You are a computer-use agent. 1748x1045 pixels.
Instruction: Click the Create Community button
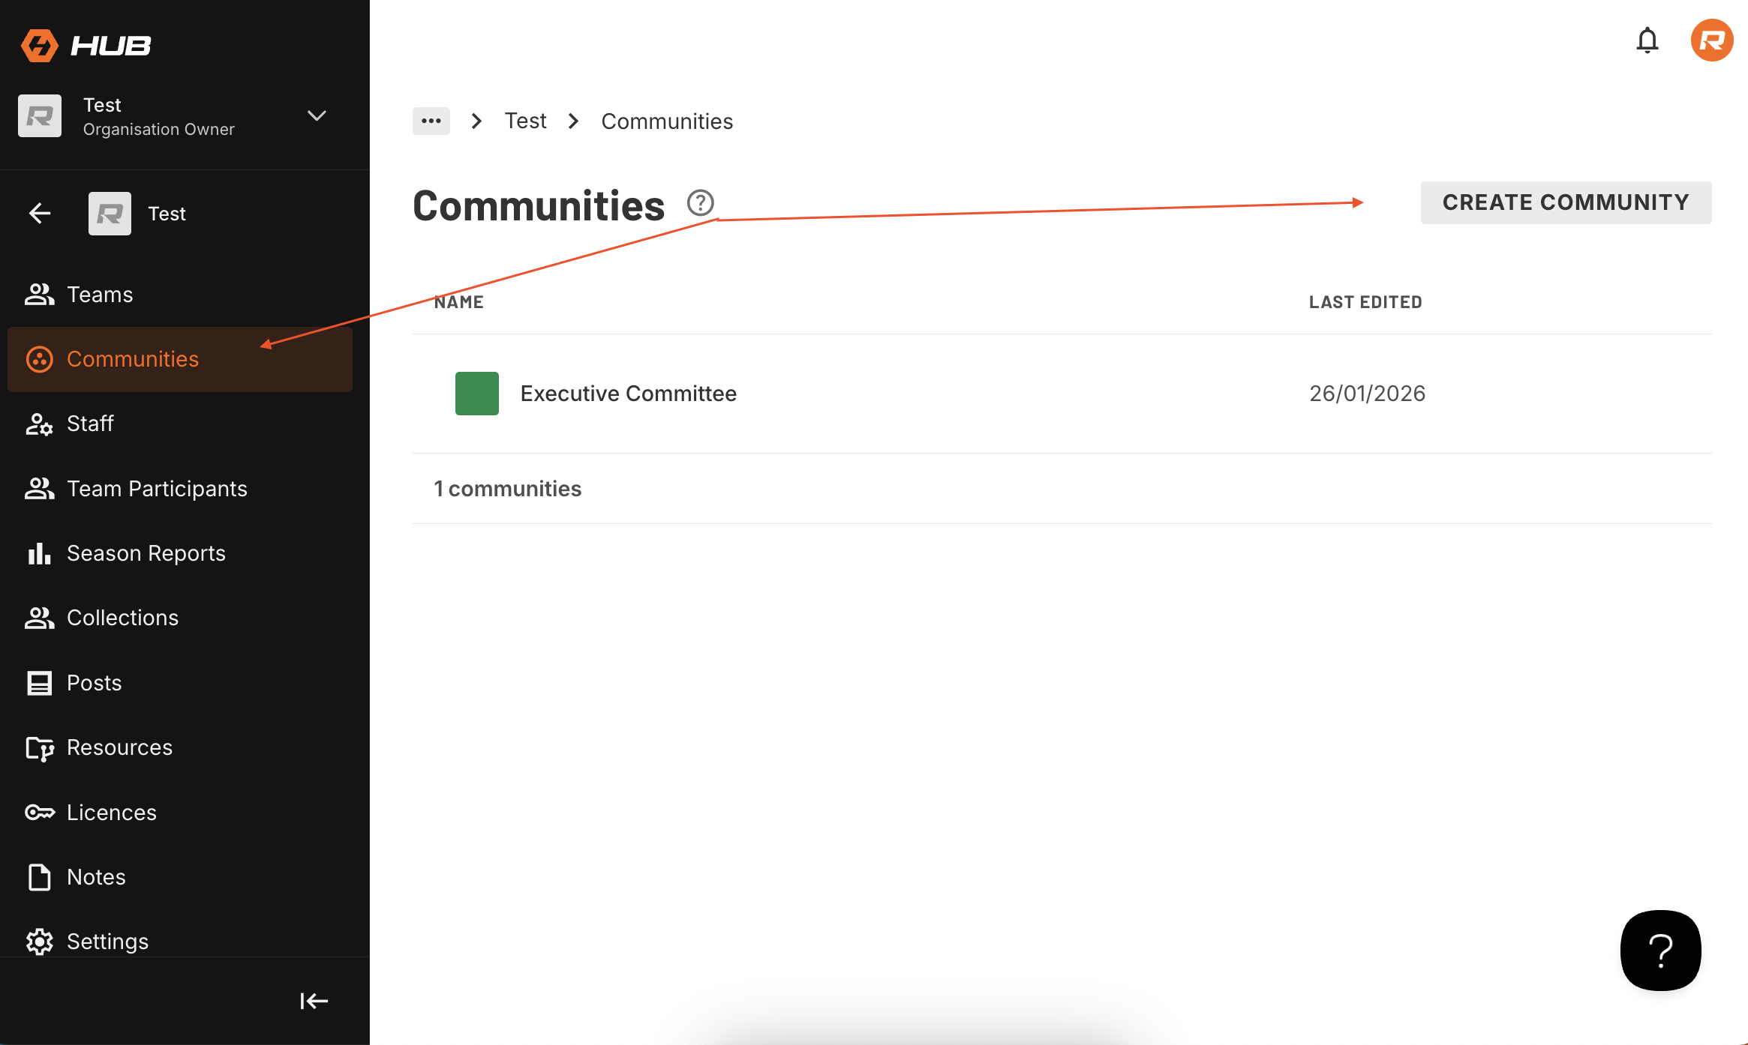coord(1566,202)
